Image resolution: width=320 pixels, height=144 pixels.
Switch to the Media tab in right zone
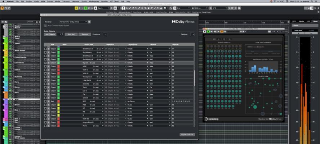[301, 21]
